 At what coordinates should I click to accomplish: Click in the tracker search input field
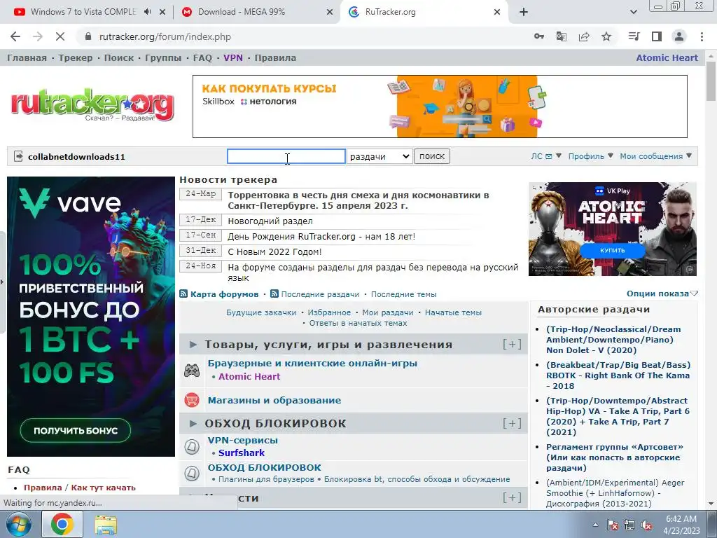pyautogui.click(x=286, y=156)
